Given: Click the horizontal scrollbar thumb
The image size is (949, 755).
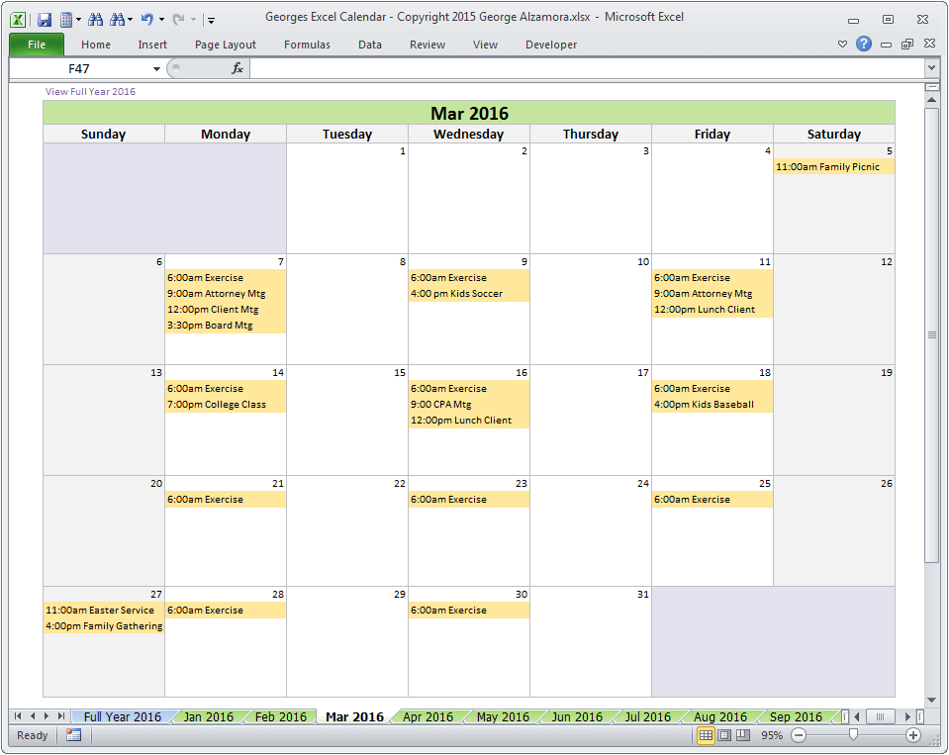Looking at the screenshot, I should point(880,716).
